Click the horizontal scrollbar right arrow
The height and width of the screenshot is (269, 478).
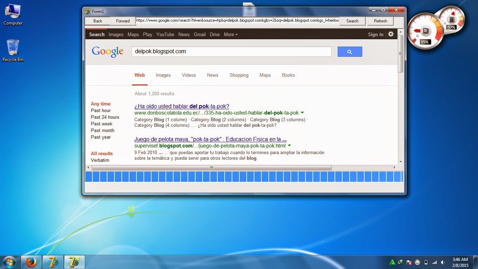[395, 168]
